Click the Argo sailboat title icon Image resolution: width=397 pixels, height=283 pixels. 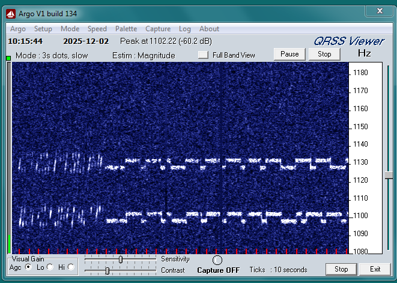point(11,13)
